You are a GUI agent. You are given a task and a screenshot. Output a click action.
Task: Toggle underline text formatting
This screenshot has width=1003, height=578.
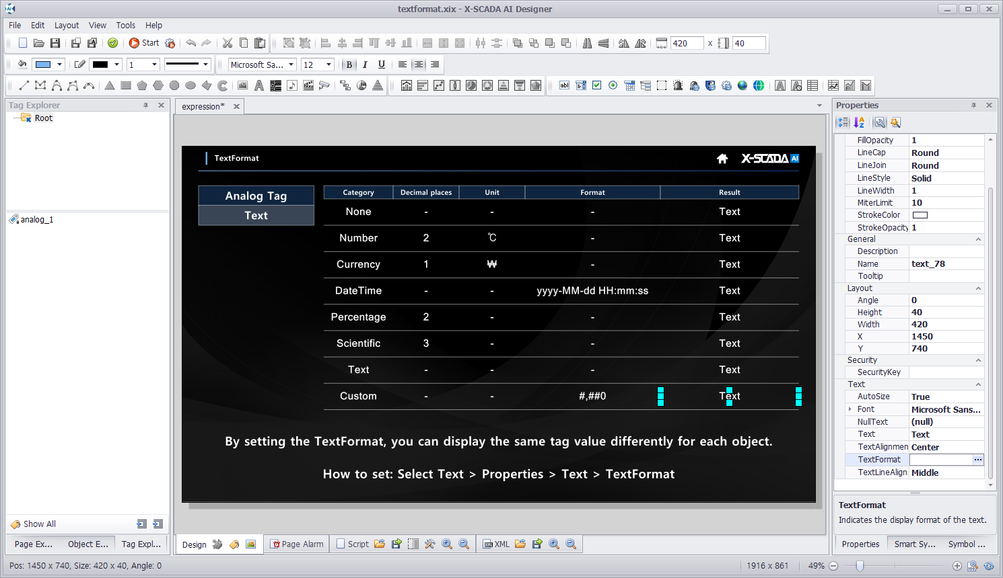click(x=382, y=65)
